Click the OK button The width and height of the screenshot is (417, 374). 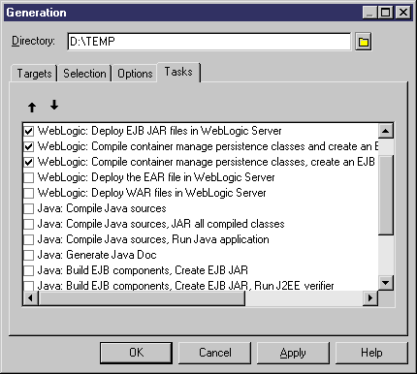pos(136,353)
